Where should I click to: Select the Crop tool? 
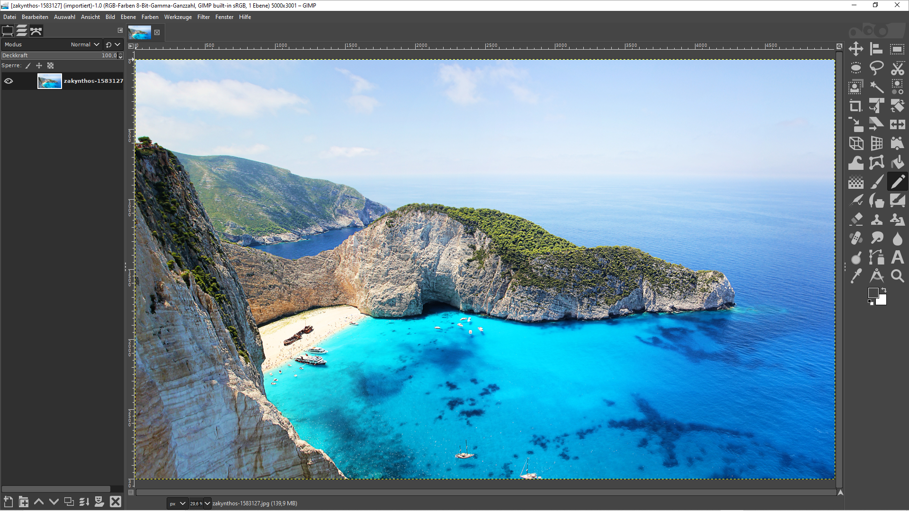tap(856, 106)
